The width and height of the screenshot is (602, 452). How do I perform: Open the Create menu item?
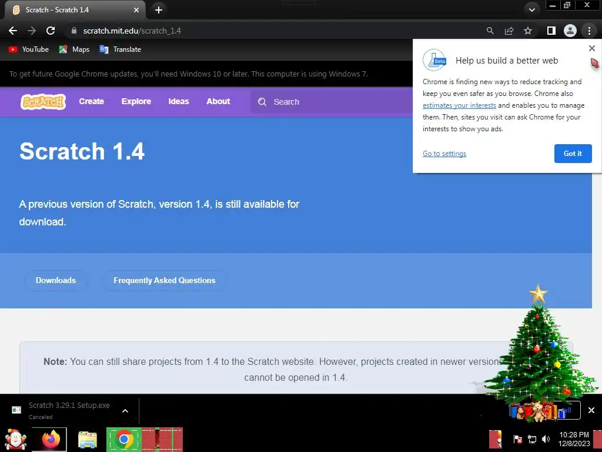[91, 101]
